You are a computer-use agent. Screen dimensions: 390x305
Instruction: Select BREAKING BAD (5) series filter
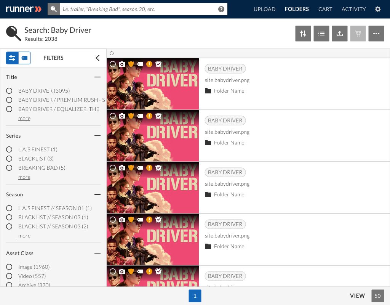click(x=9, y=168)
